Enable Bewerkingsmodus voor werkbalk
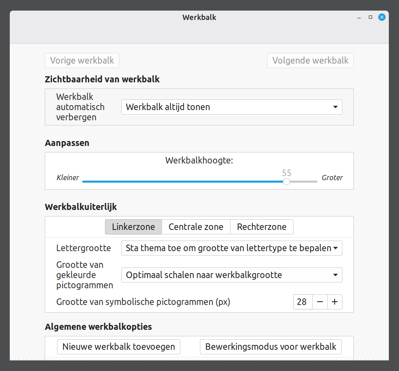 271,347
